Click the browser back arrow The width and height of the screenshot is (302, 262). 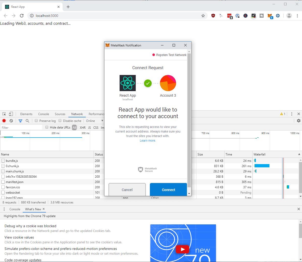click(x=6, y=16)
